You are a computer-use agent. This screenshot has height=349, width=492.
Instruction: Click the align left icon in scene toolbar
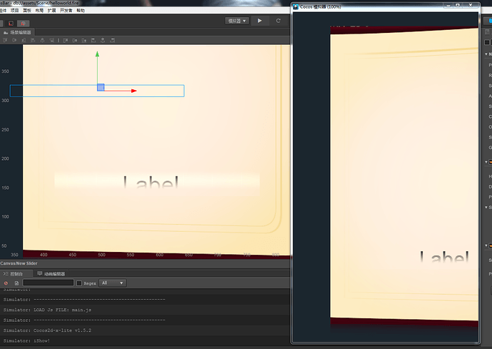pos(33,40)
